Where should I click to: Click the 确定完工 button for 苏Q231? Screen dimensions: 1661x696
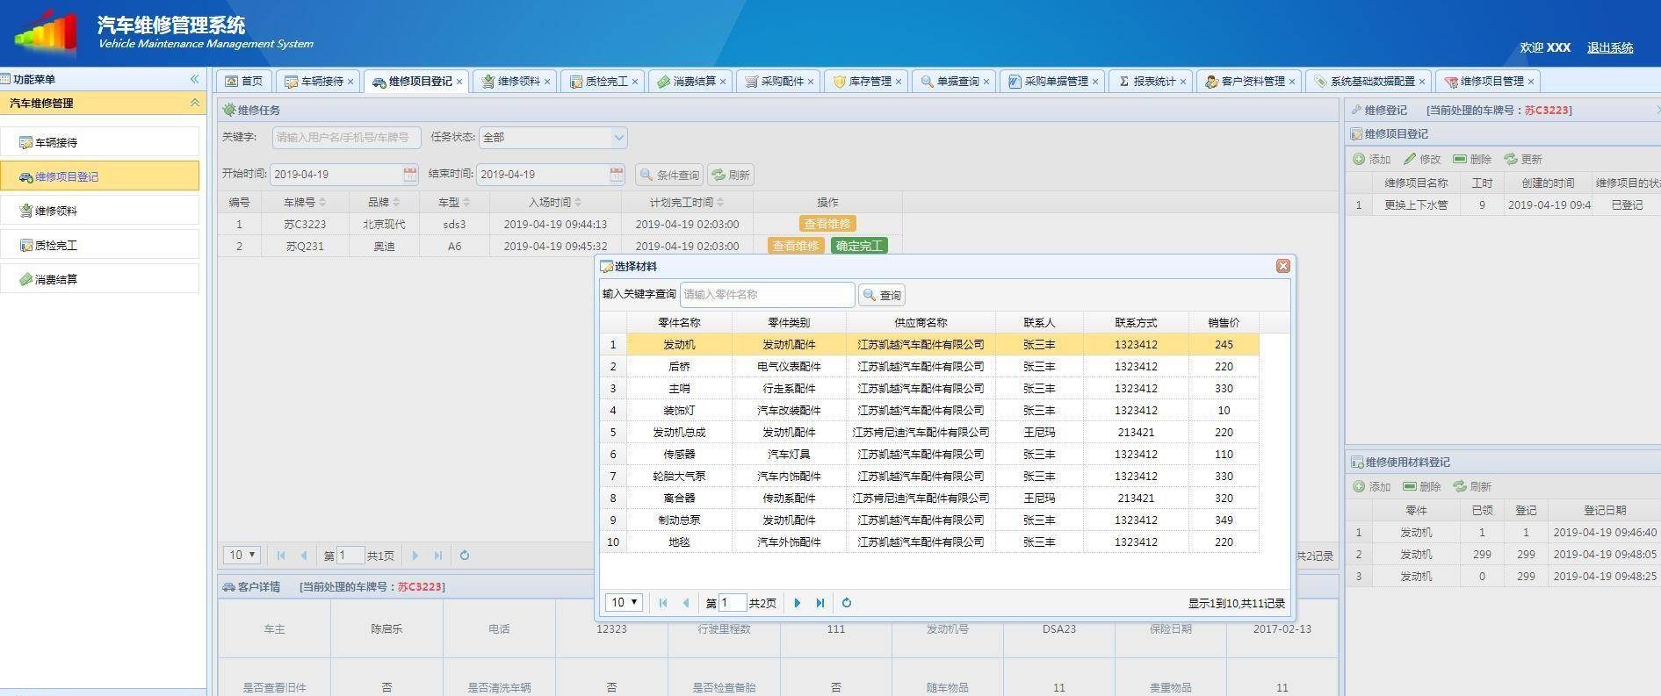tap(858, 246)
